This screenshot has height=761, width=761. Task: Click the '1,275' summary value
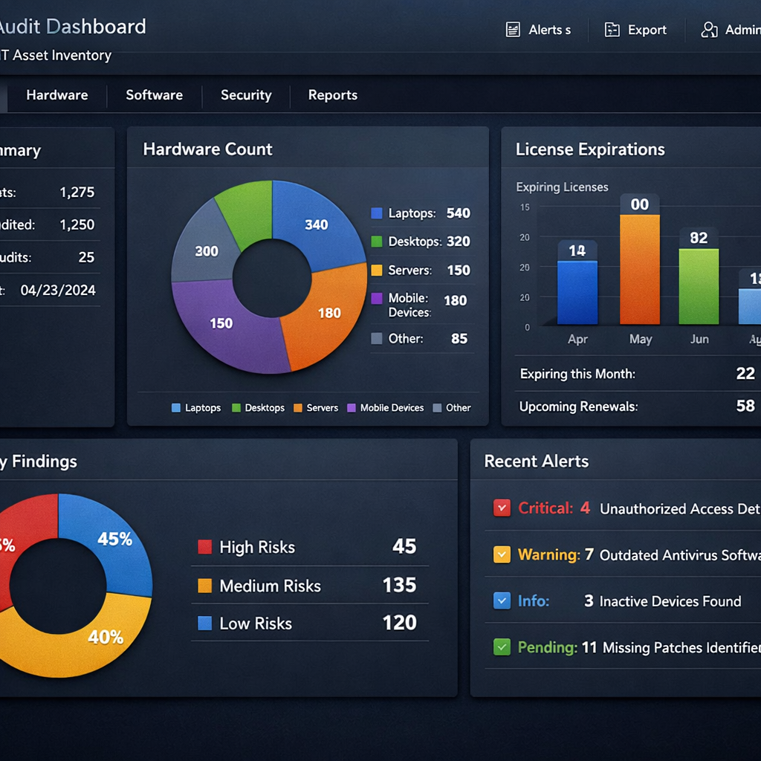point(77,192)
